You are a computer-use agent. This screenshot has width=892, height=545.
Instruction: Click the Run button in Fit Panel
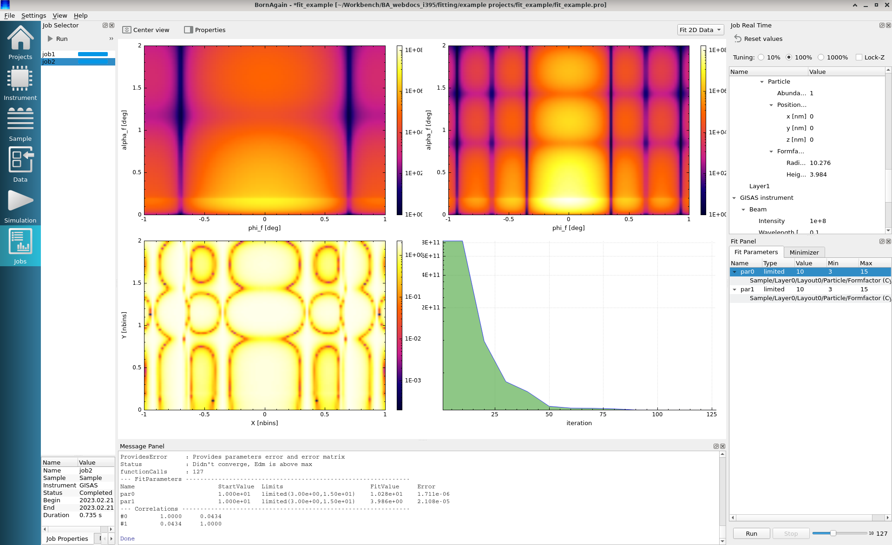[x=751, y=534]
